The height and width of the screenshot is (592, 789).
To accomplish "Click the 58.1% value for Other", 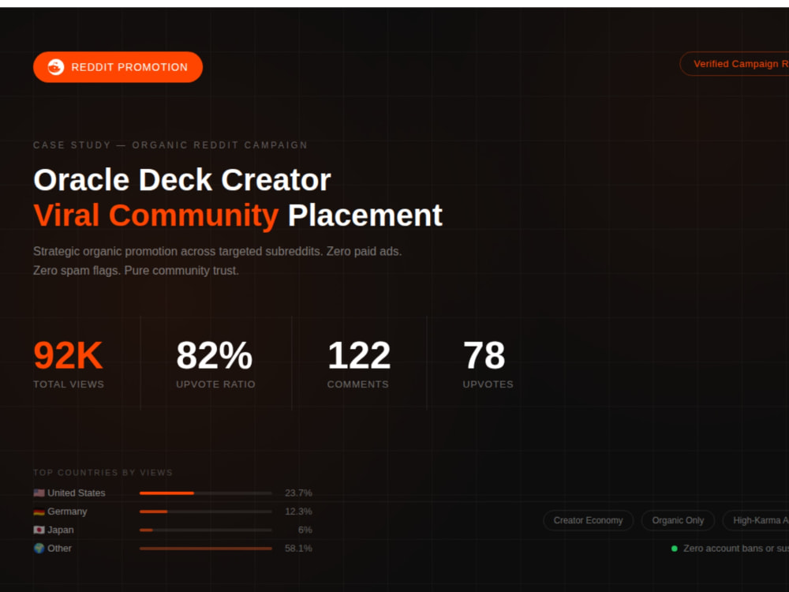I will 298,549.
